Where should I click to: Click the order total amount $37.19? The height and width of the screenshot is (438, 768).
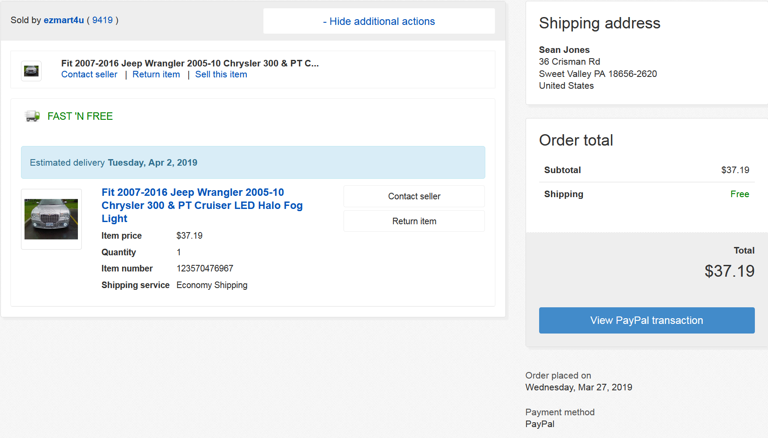click(x=729, y=271)
